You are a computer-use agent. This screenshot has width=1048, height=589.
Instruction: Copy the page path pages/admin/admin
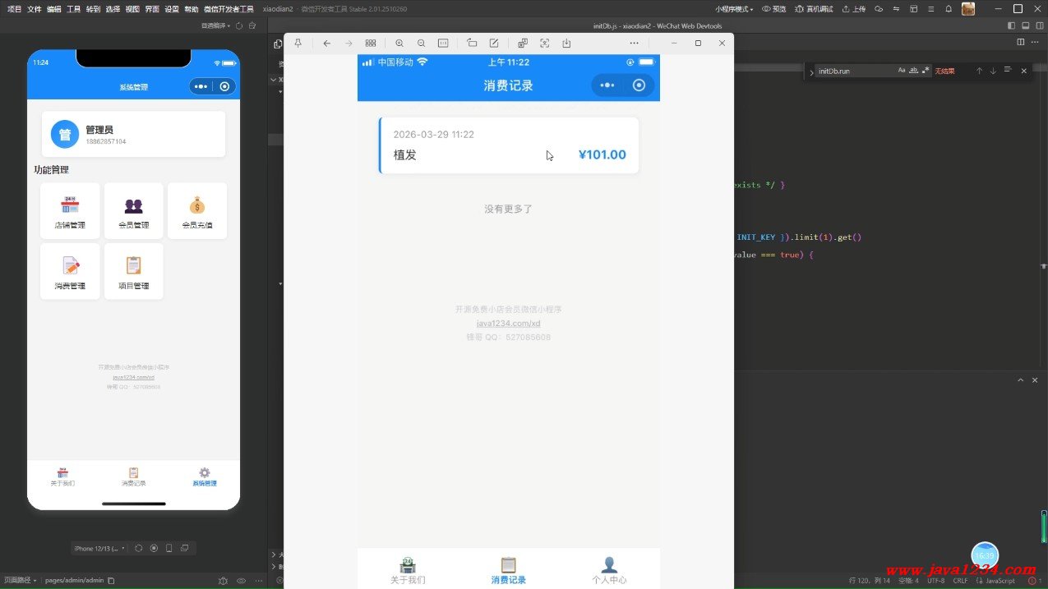[x=112, y=580]
